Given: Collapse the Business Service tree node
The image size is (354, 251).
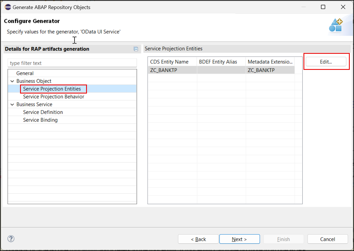Looking at the screenshot, I should pyautogui.click(x=12, y=105).
